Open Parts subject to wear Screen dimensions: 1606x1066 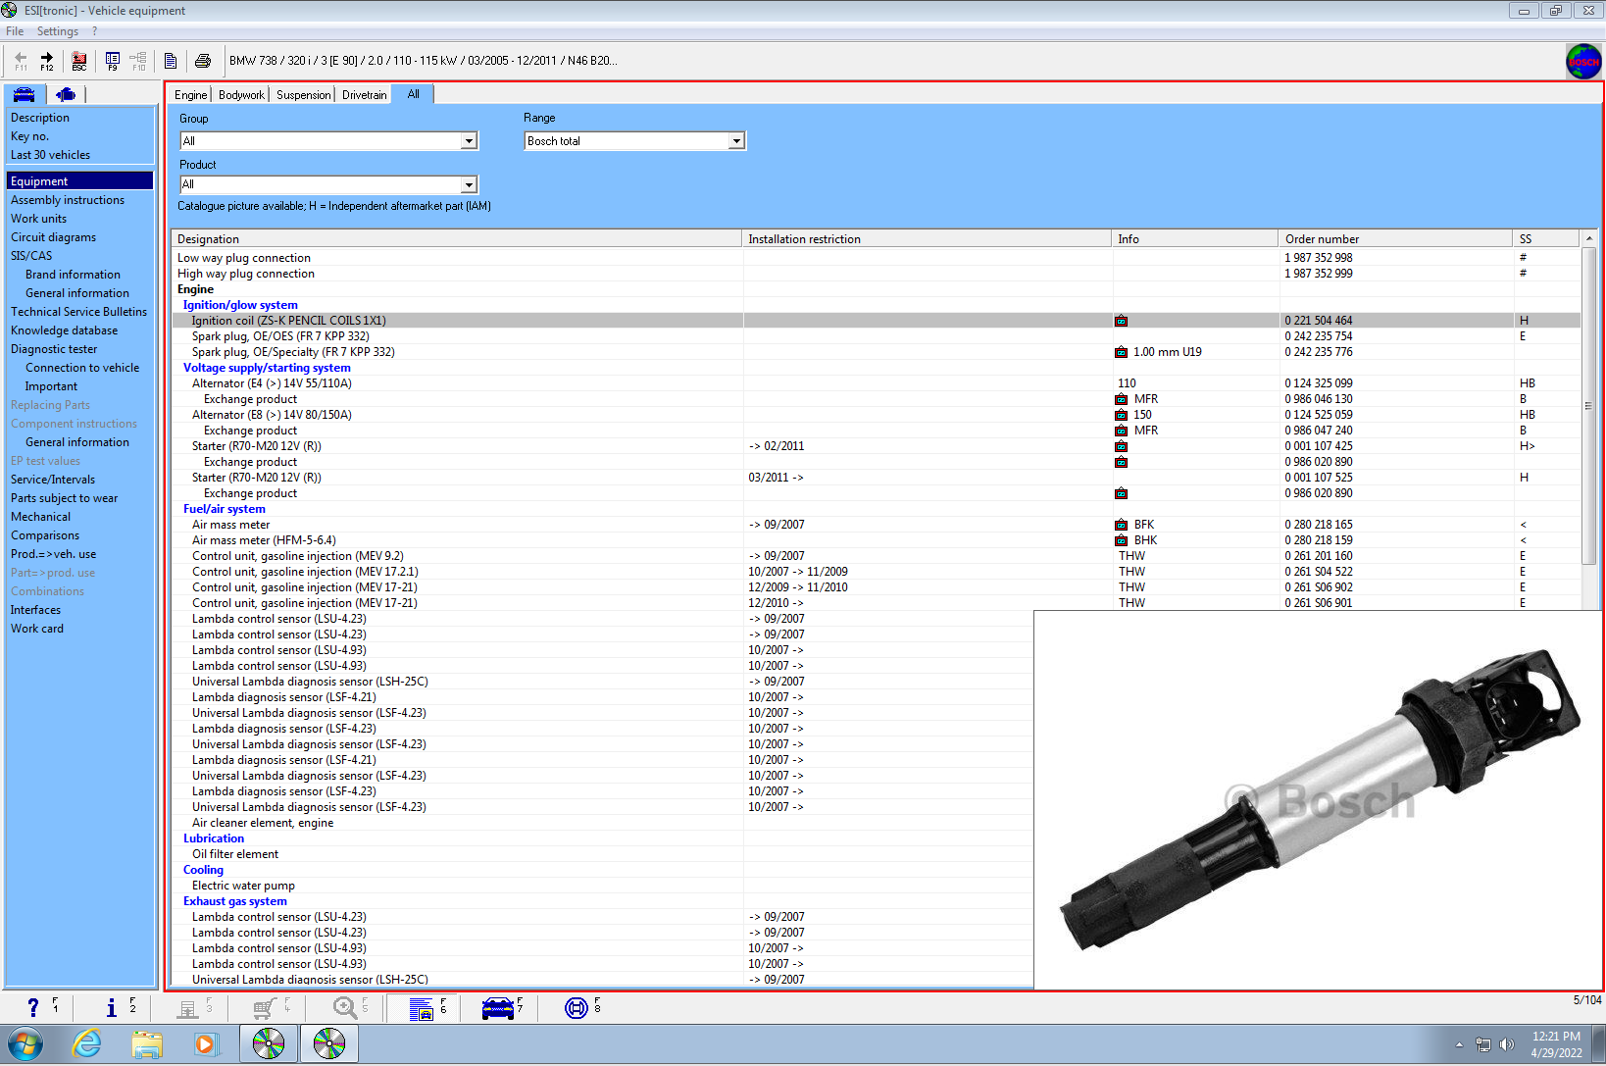(x=65, y=498)
